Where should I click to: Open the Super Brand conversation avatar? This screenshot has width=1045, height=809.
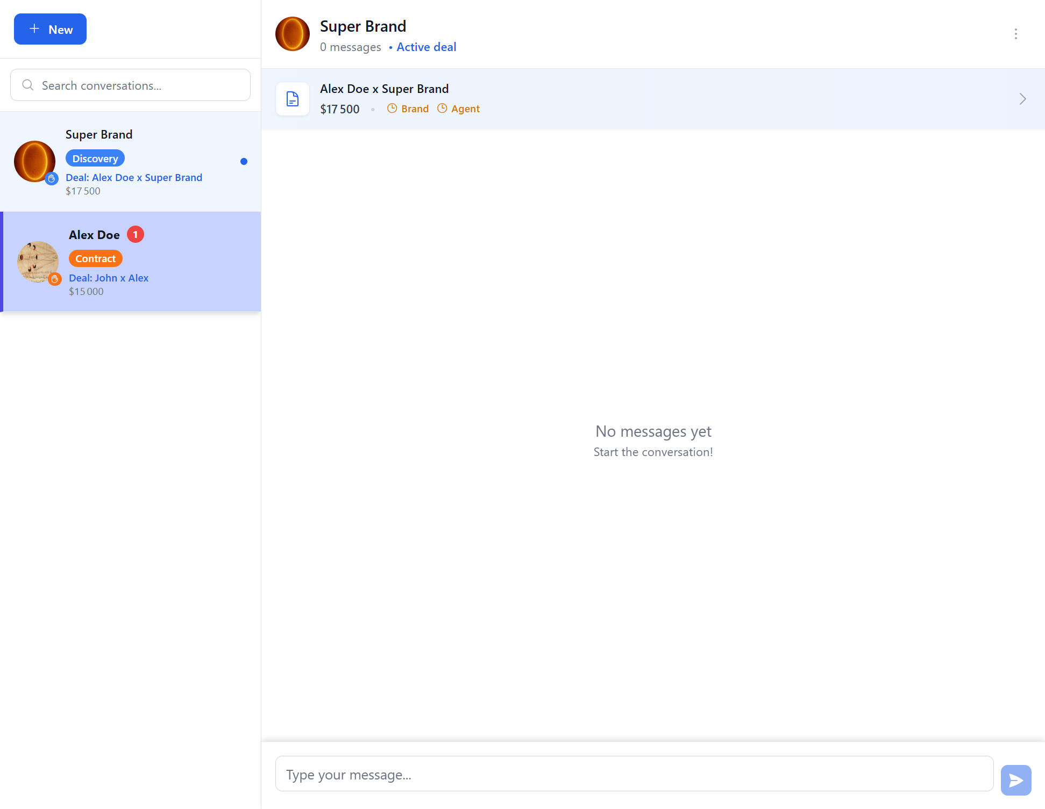coord(34,161)
